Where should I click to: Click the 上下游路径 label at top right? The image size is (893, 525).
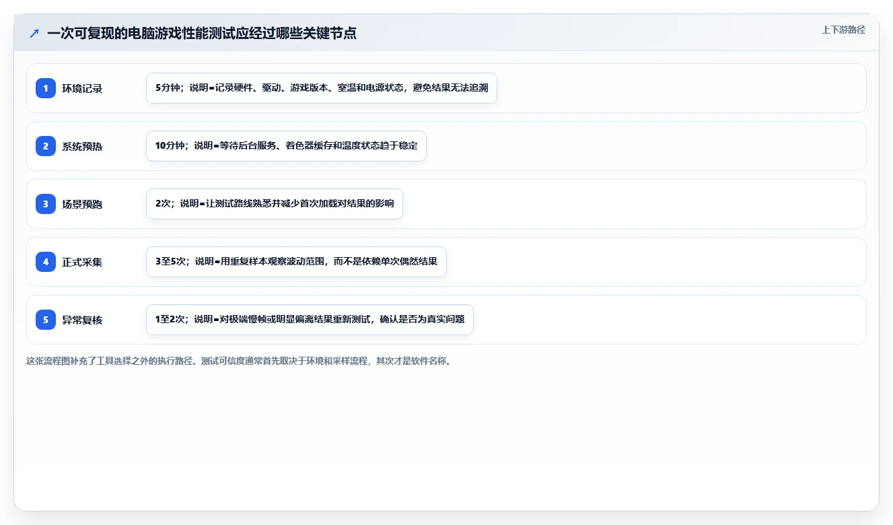[x=843, y=30]
